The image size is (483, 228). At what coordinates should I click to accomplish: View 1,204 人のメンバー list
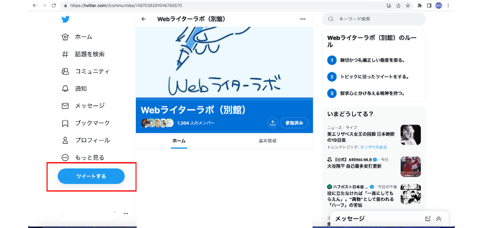196,123
